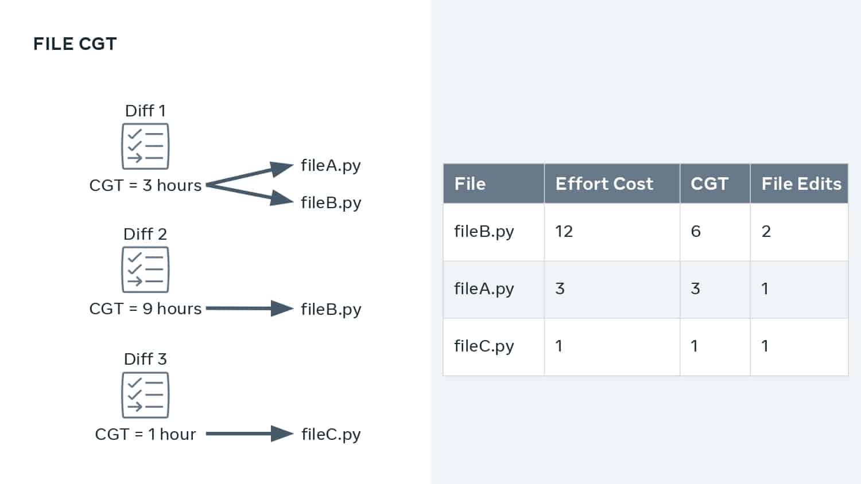Click the CGT = 9 hours label

[x=145, y=309]
